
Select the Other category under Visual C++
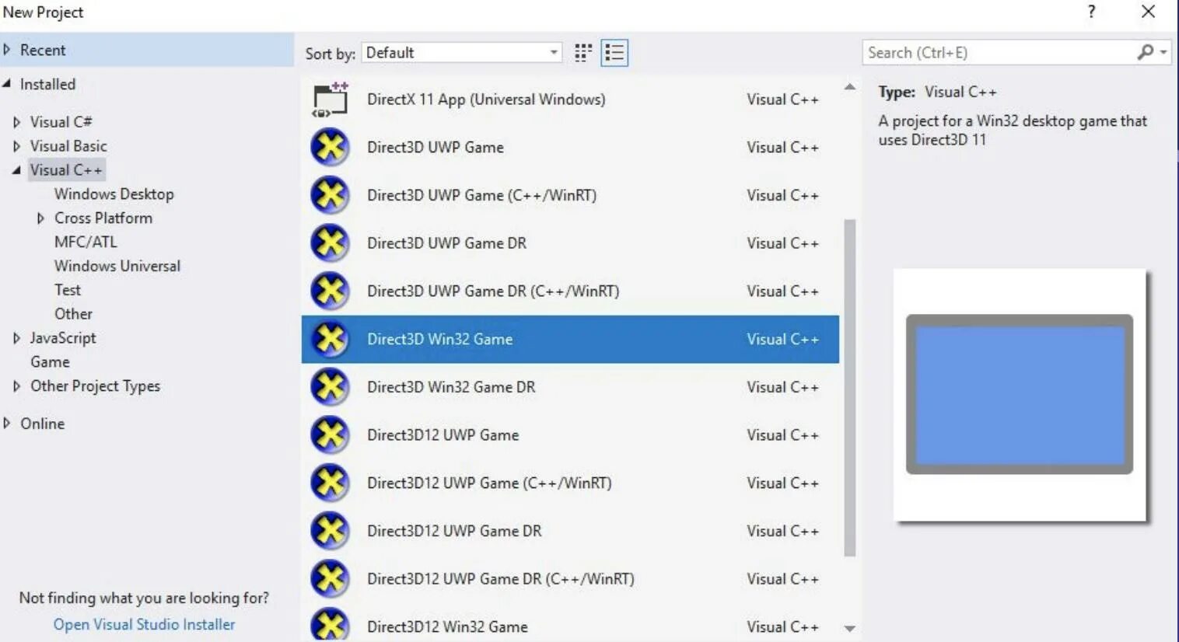(73, 314)
